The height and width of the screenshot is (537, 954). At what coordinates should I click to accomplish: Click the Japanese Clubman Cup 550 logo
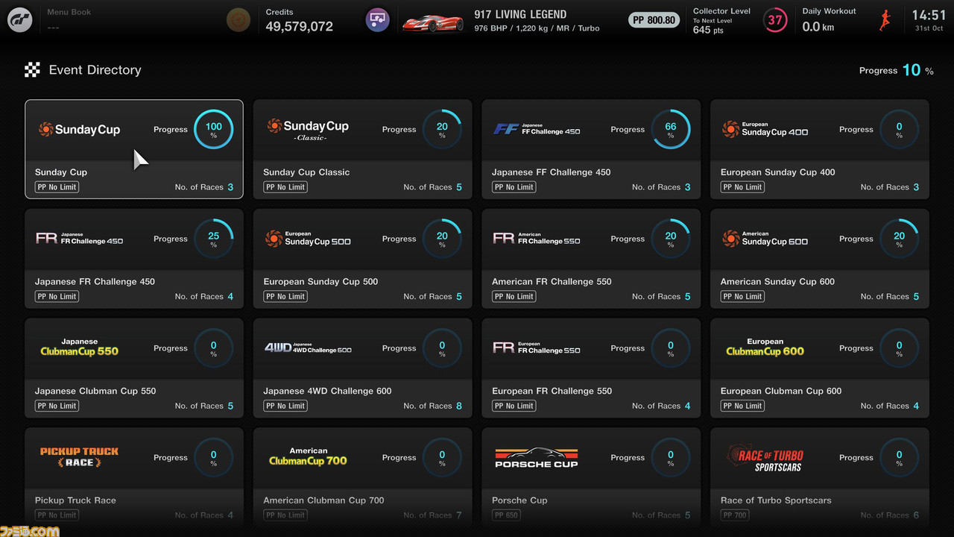tap(80, 348)
